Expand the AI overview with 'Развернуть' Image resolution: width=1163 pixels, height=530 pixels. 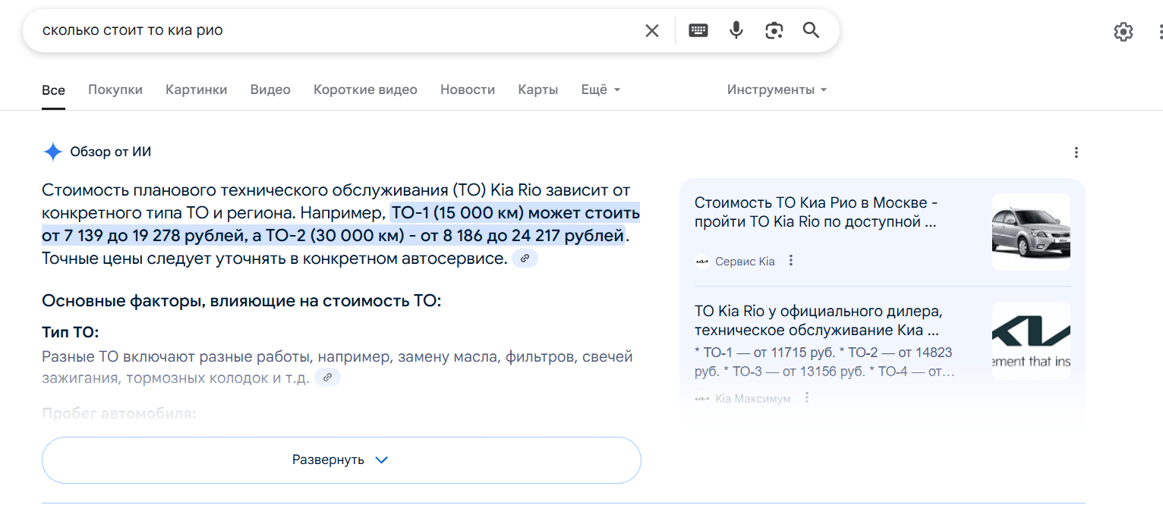click(x=342, y=460)
